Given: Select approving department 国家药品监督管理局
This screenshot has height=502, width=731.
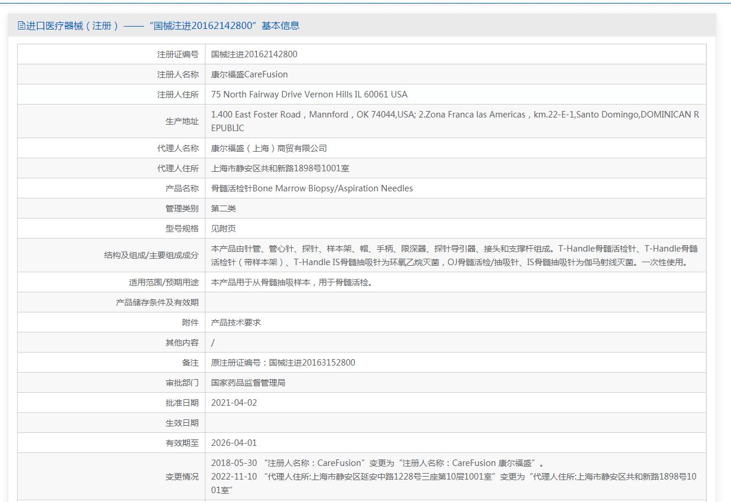Looking at the screenshot, I should (x=248, y=383).
